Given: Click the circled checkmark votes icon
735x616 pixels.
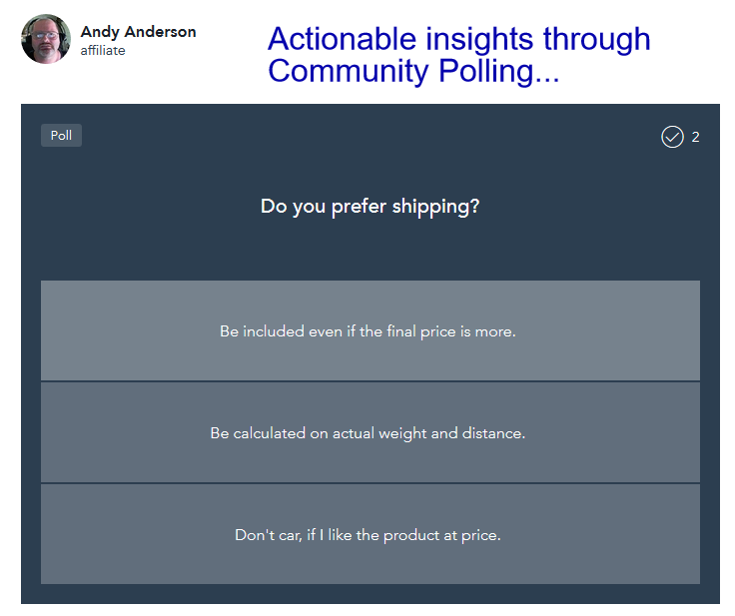Looking at the screenshot, I should coord(672,137).
